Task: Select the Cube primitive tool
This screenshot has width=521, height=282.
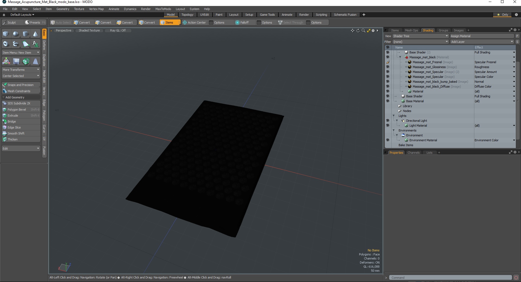Action: pos(6,34)
